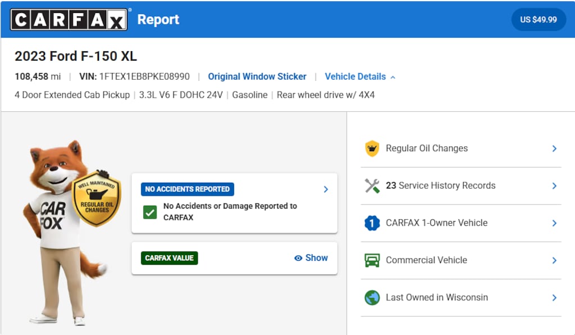Click the 4 Door Extended Cab Pickup text
The width and height of the screenshot is (575, 335).
point(72,94)
